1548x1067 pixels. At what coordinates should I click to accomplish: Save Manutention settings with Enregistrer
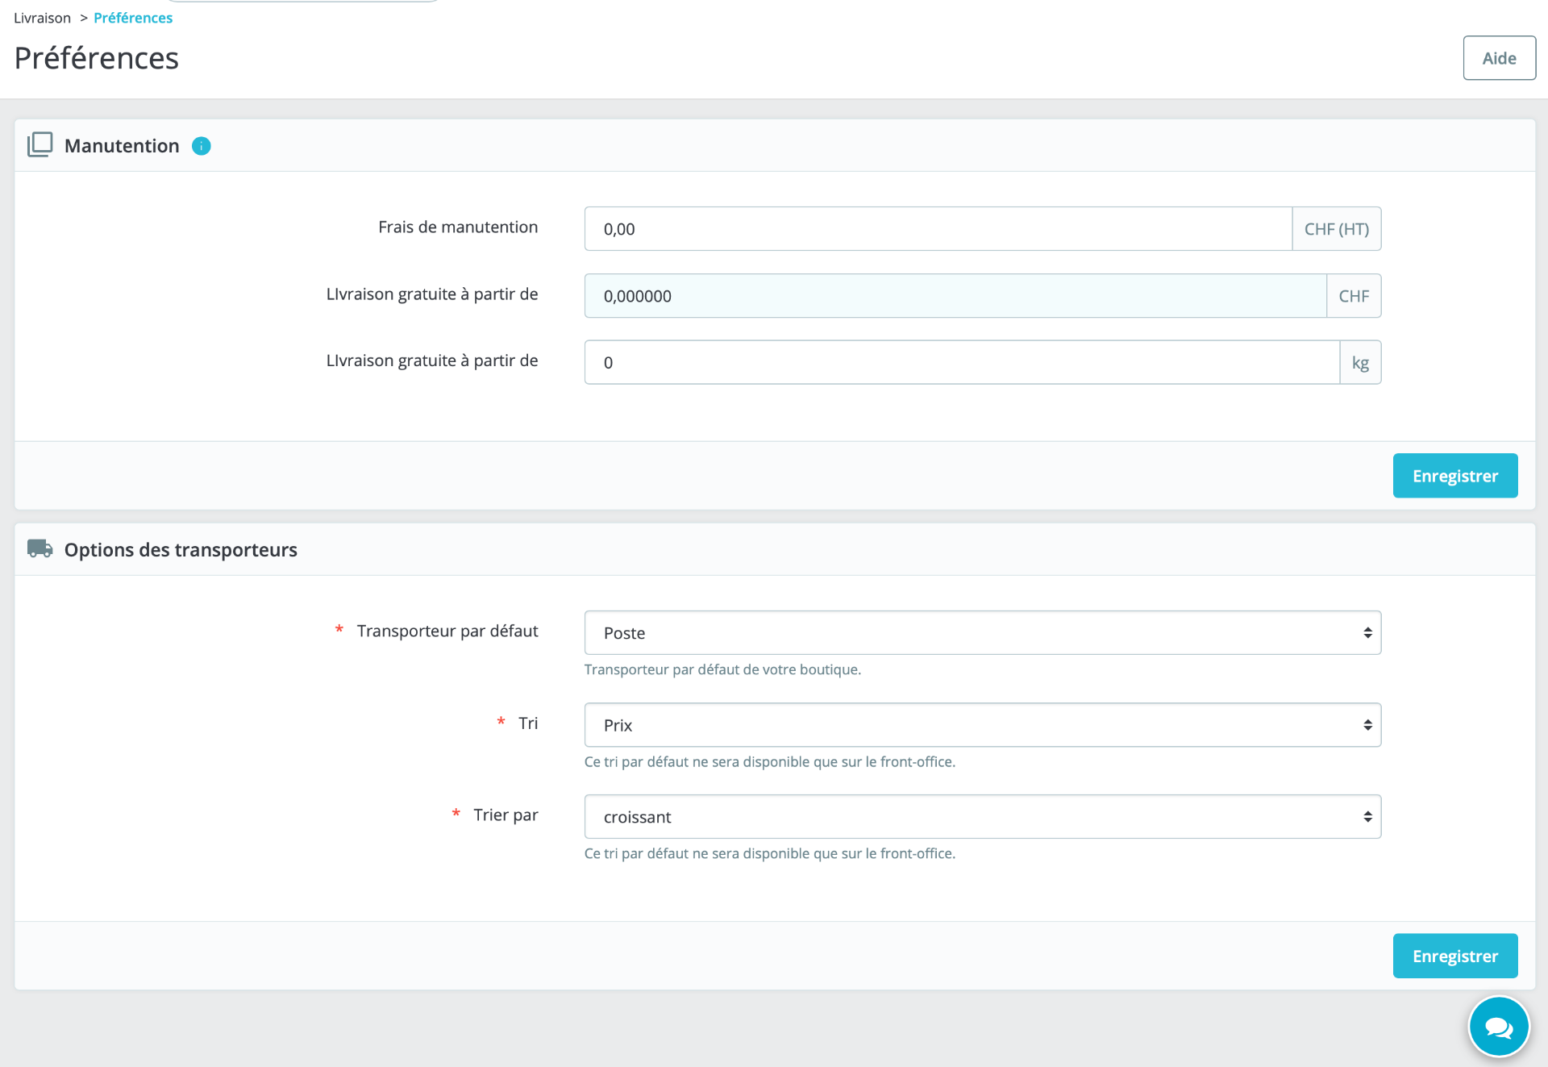[1454, 476]
